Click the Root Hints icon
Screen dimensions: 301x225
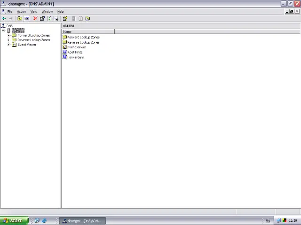(x=65, y=52)
